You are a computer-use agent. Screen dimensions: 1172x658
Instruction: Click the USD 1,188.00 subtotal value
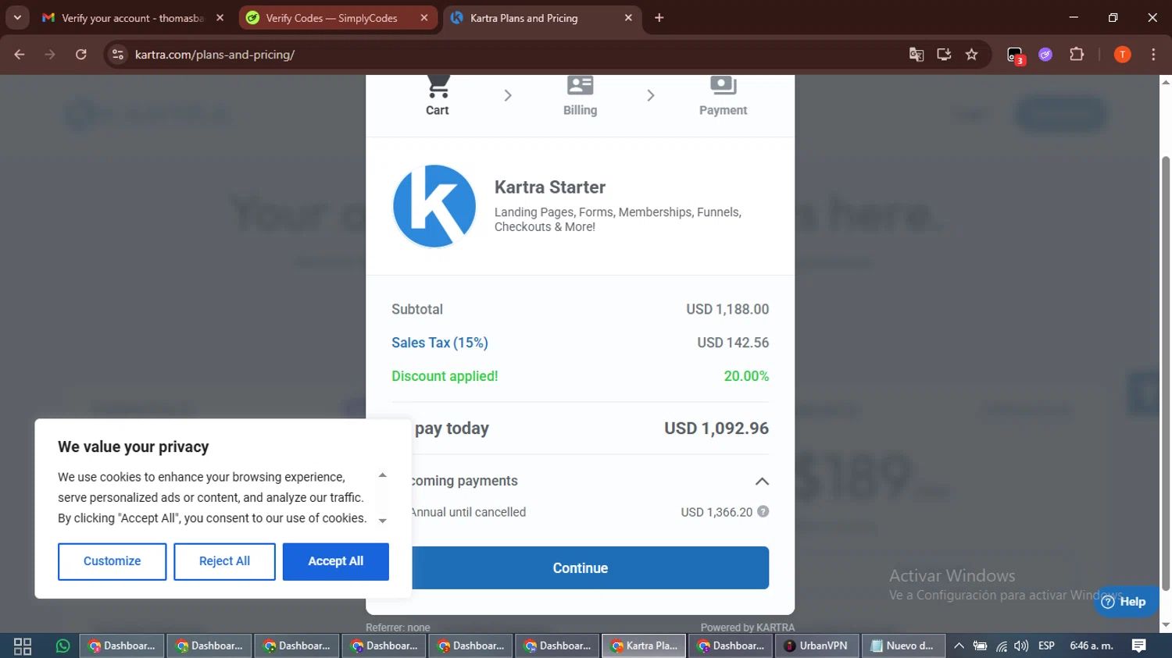click(x=727, y=309)
